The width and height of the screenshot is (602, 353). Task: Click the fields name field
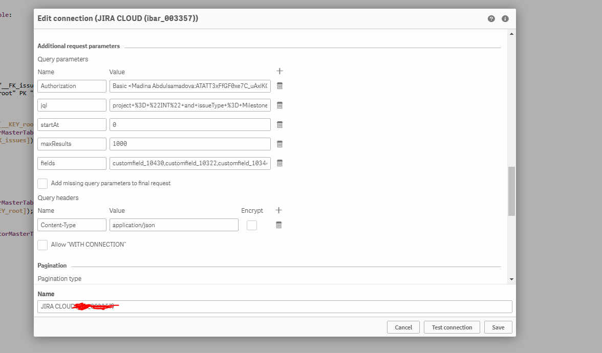pos(72,163)
